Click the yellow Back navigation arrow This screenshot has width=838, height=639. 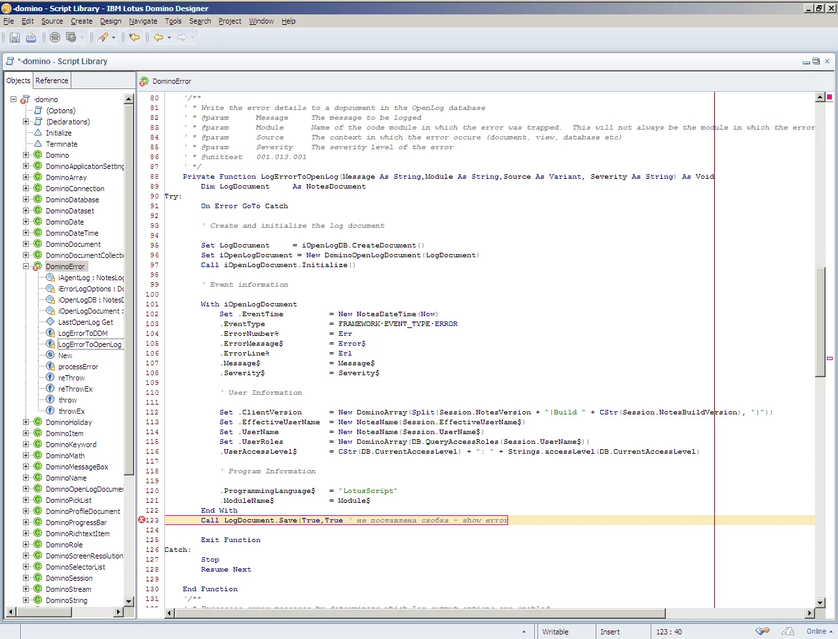158,38
